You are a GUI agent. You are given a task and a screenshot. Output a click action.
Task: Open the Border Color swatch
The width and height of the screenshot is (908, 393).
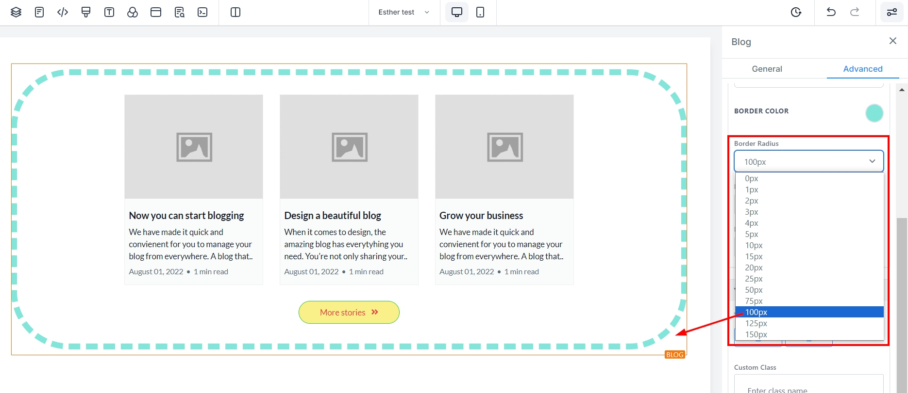click(x=874, y=113)
